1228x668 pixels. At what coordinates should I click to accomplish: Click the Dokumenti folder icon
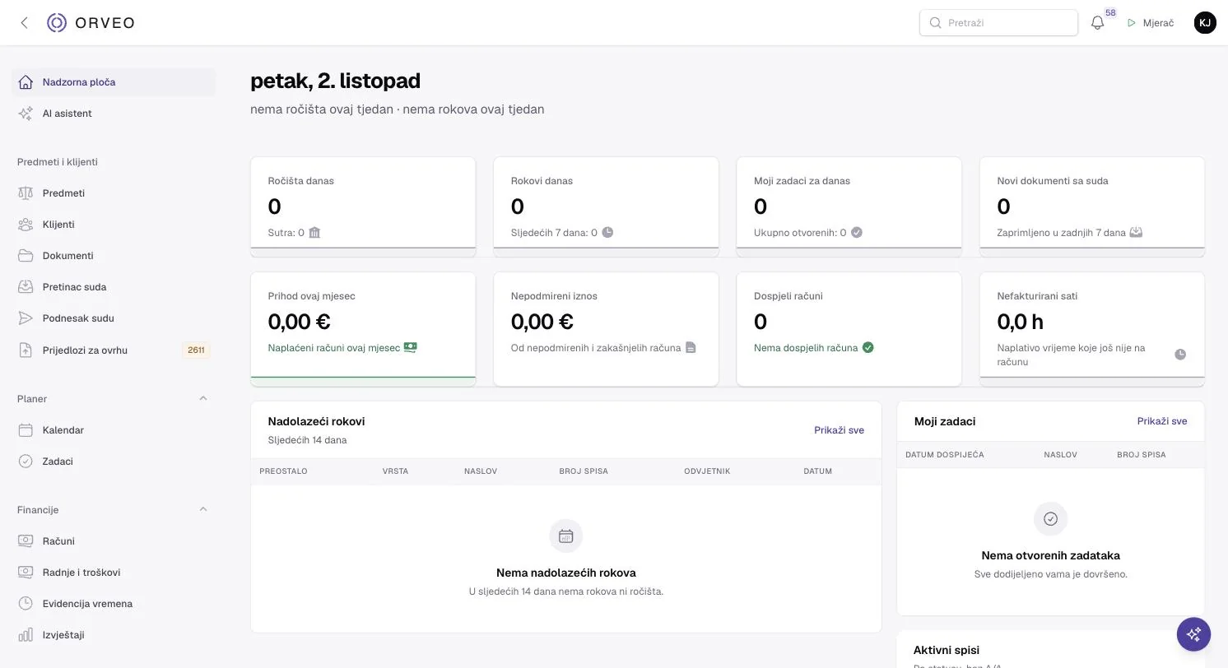26,256
